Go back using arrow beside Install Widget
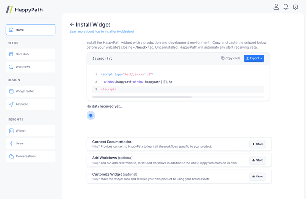The height and width of the screenshot is (199, 306). coord(72,24)
